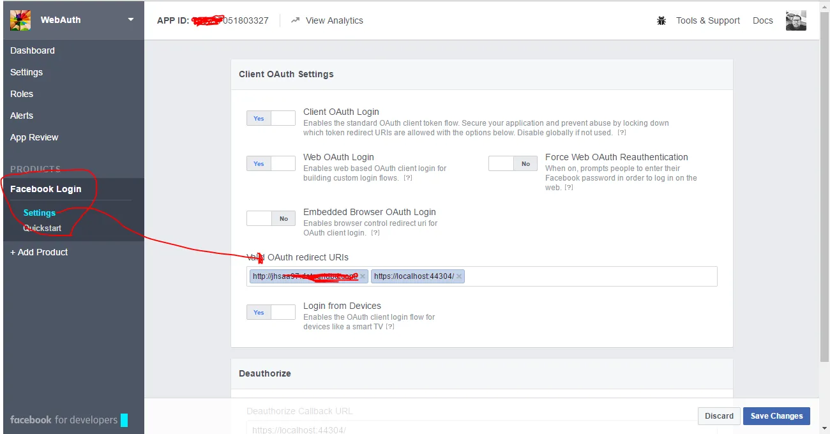
Task: Open help [?] for Web OAuth Login
Action: coord(407,178)
